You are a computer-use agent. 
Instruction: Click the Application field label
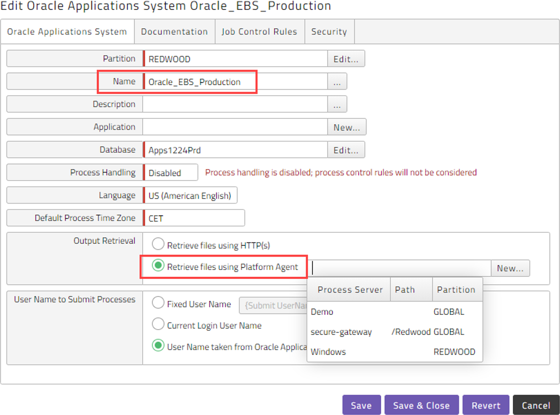coord(115,127)
